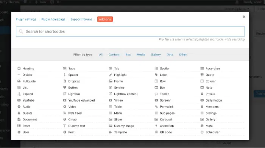
Task: Choose the Sub pages shortcode text
Action: (x=167, y=113)
